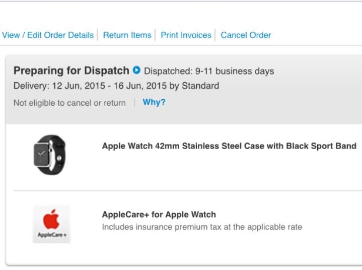The height and width of the screenshot is (270, 362).
Task: Click Return Items link
Action: (127, 35)
